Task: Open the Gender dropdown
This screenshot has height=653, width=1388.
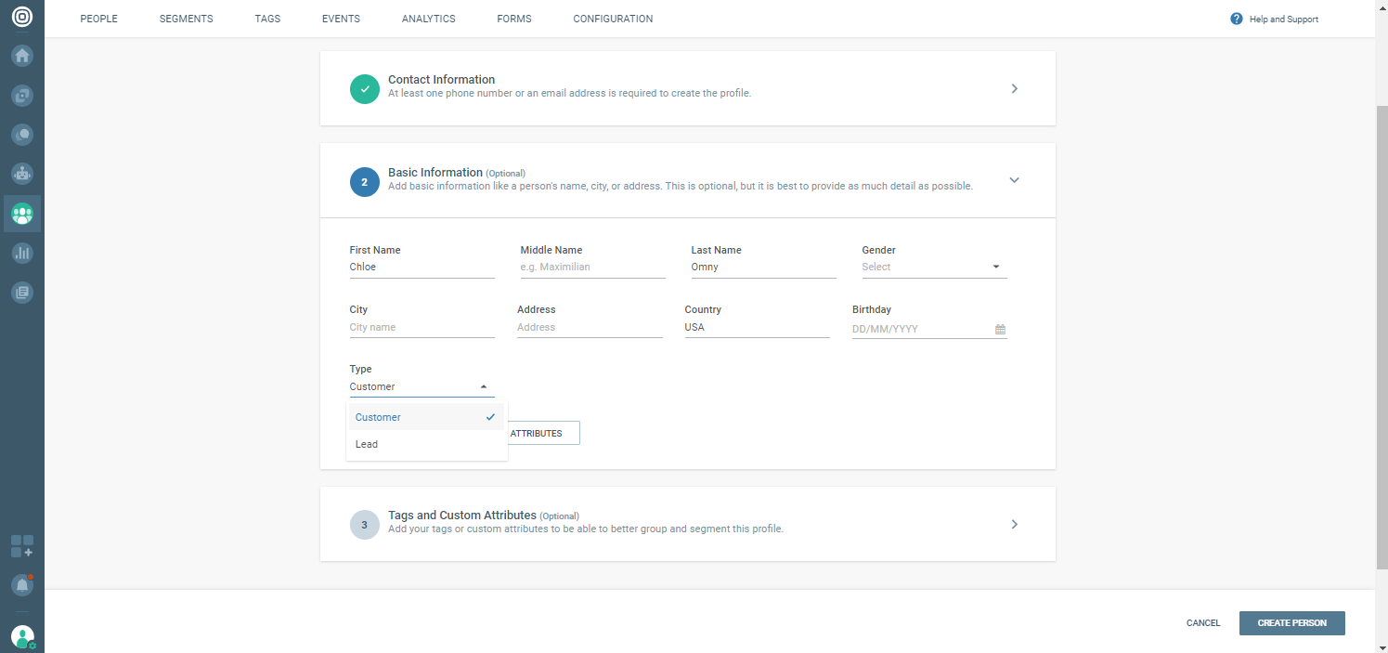Action: (x=933, y=268)
